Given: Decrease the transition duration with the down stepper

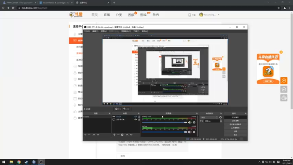Looking at the screenshot, I should (221, 122).
